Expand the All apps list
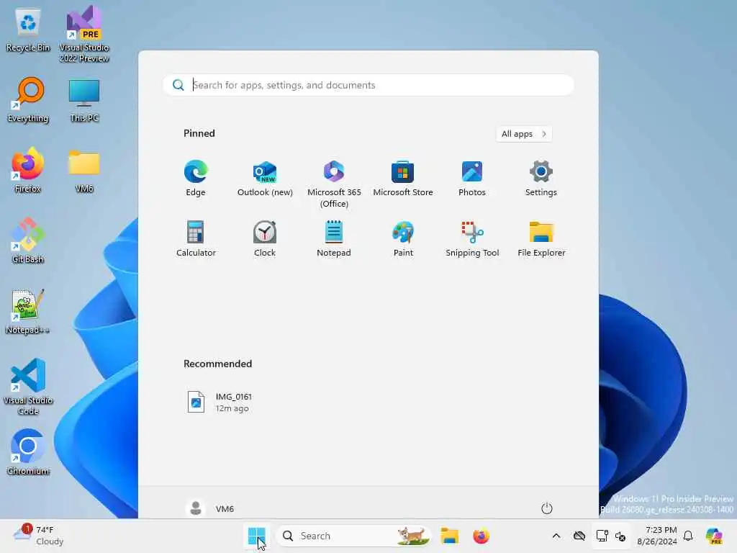This screenshot has height=553, width=737. (524, 134)
